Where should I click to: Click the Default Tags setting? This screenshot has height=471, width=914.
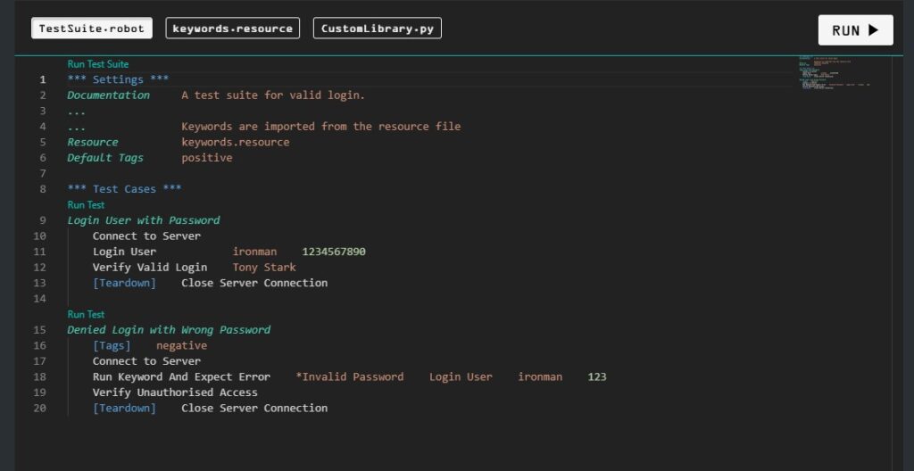pos(104,158)
